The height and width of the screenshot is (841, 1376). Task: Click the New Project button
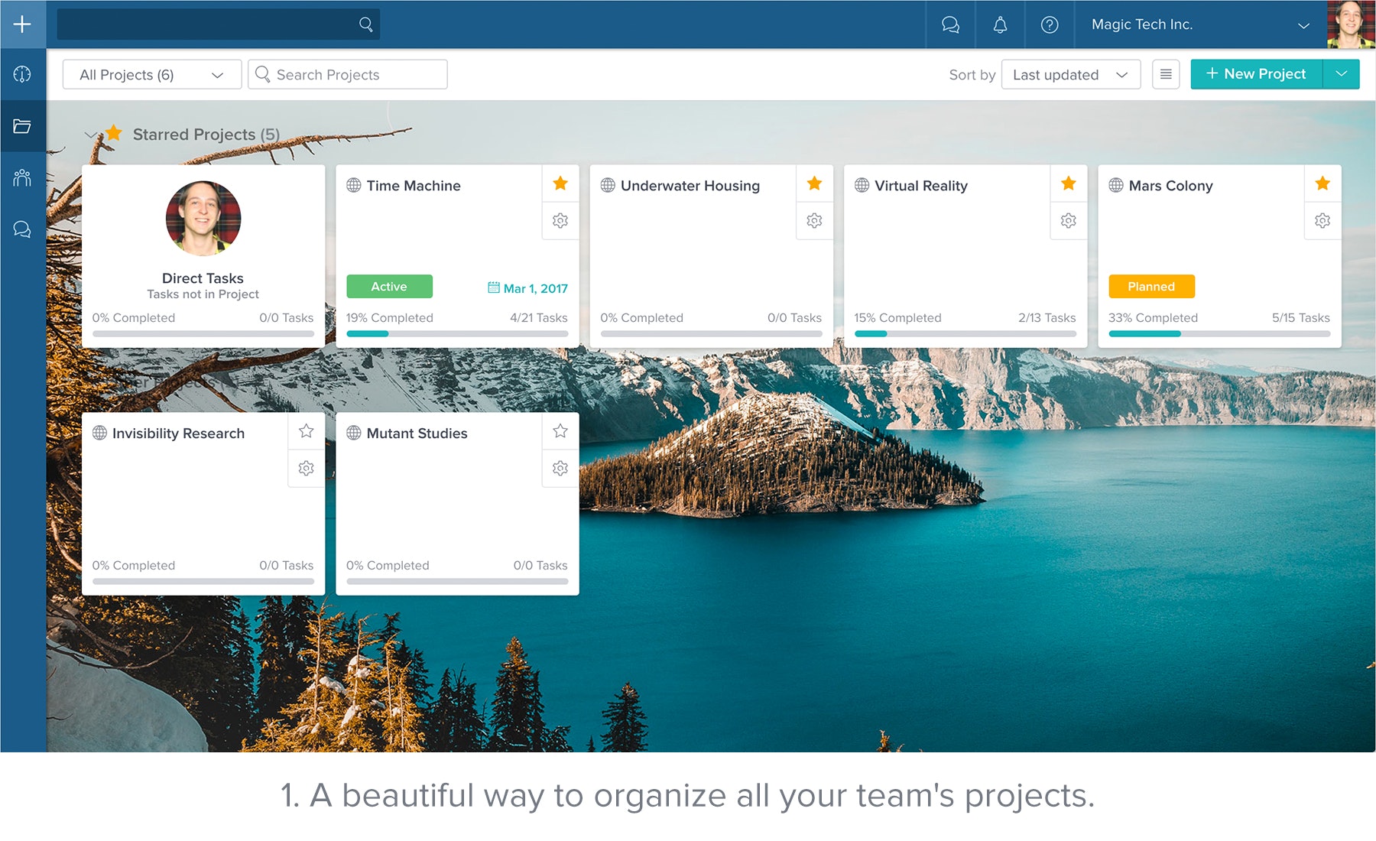pyautogui.click(x=1257, y=74)
